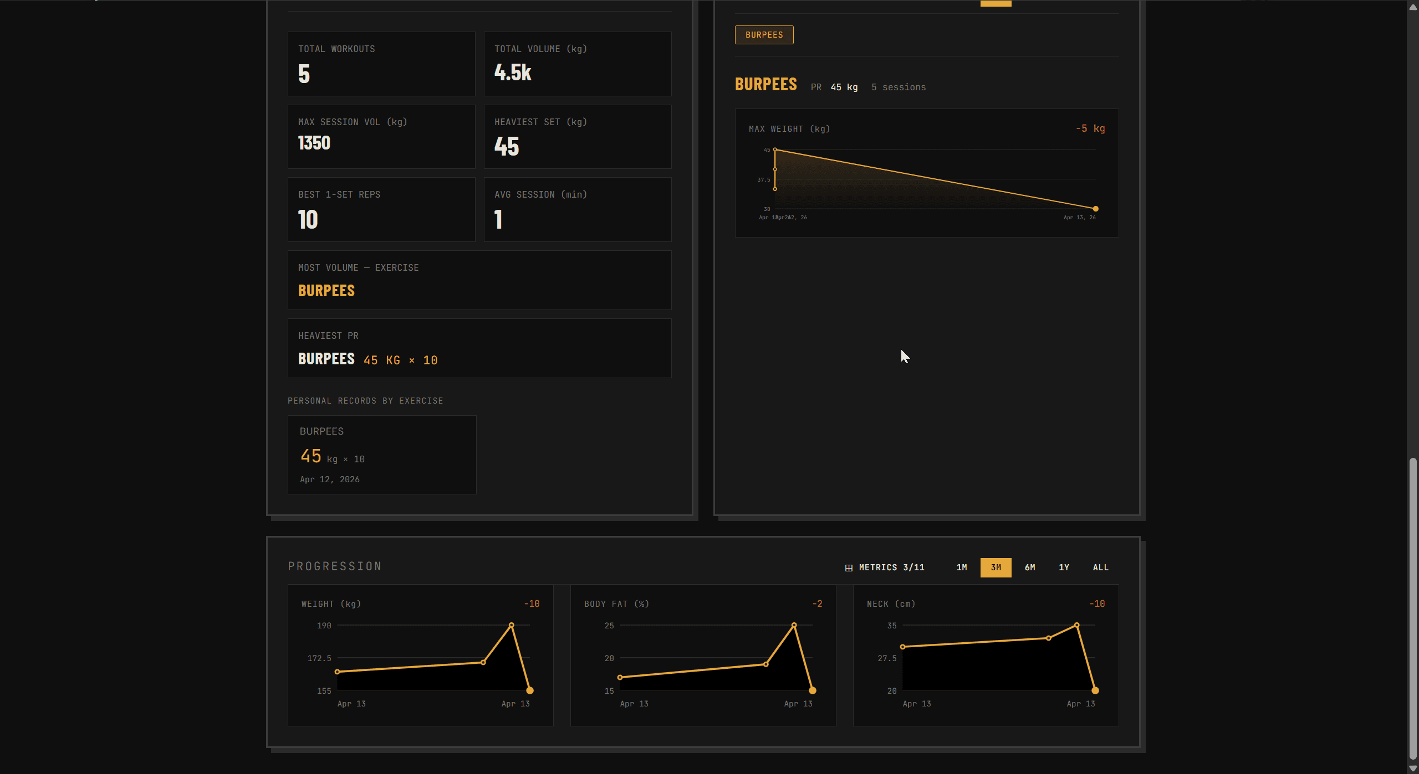The width and height of the screenshot is (1419, 774).
Task: Select the 1M time range
Action: [962, 567]
